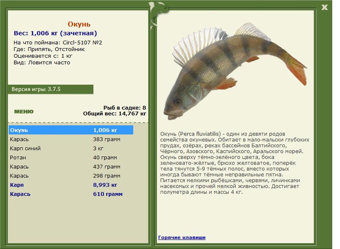Select the Карась 298 грамм row
This screenshot has width=340, height=249.
[x=71, y=176]
